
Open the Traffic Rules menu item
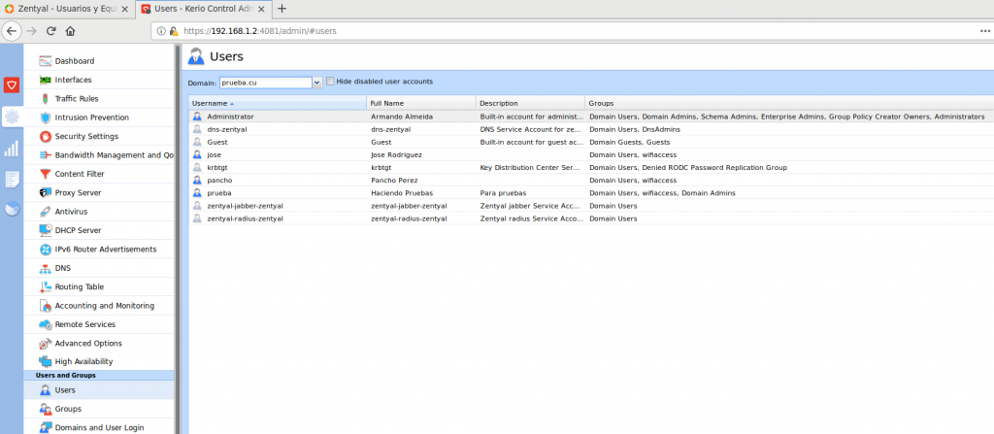tap(99, 99)
